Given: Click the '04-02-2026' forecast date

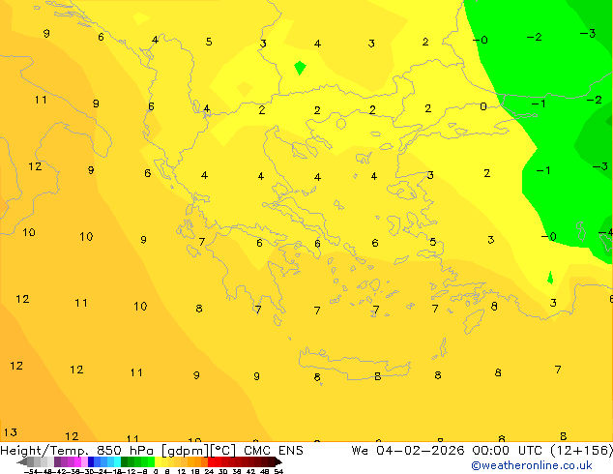Looking at the screenshot, I should (421, 451).
